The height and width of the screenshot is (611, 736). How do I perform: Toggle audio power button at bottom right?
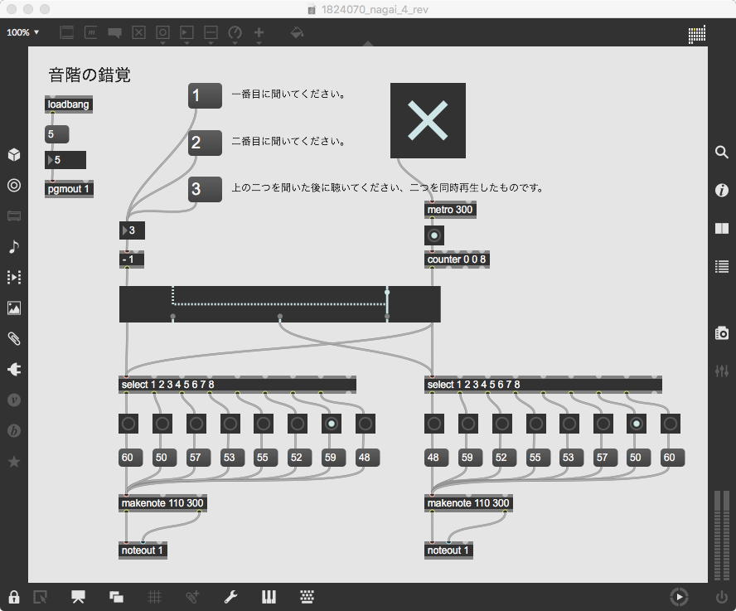pyautogui.click(x=721, y=598)
